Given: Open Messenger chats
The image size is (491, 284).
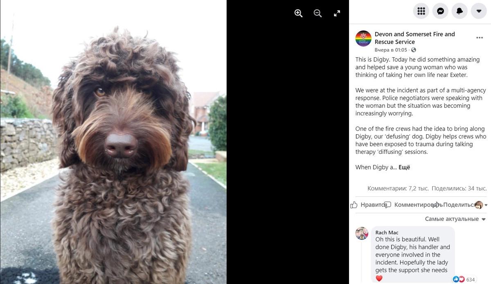Looking at the screenshot, I should 440,11.
